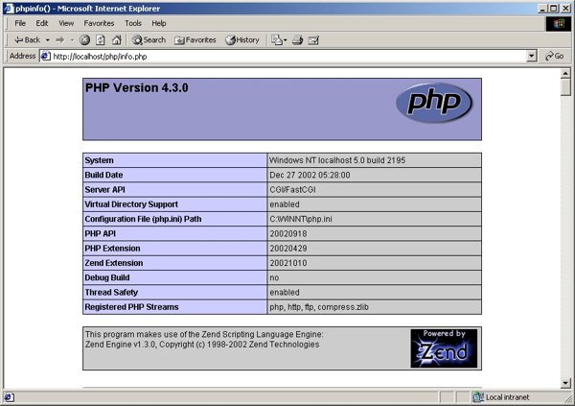Click the php, http, ftp, compress.zlib value

point(319,307)
